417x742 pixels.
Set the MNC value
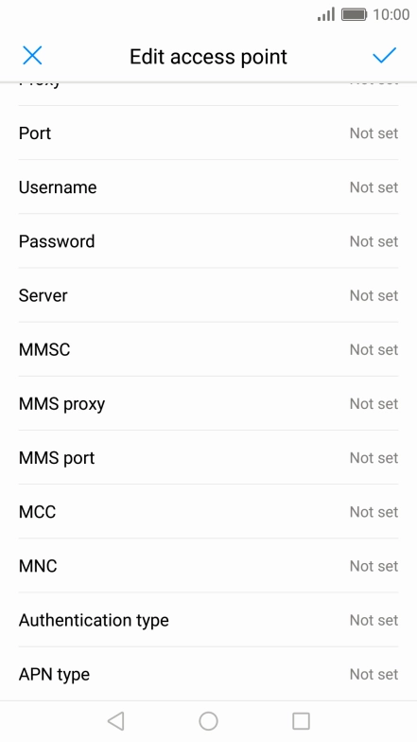208,566
